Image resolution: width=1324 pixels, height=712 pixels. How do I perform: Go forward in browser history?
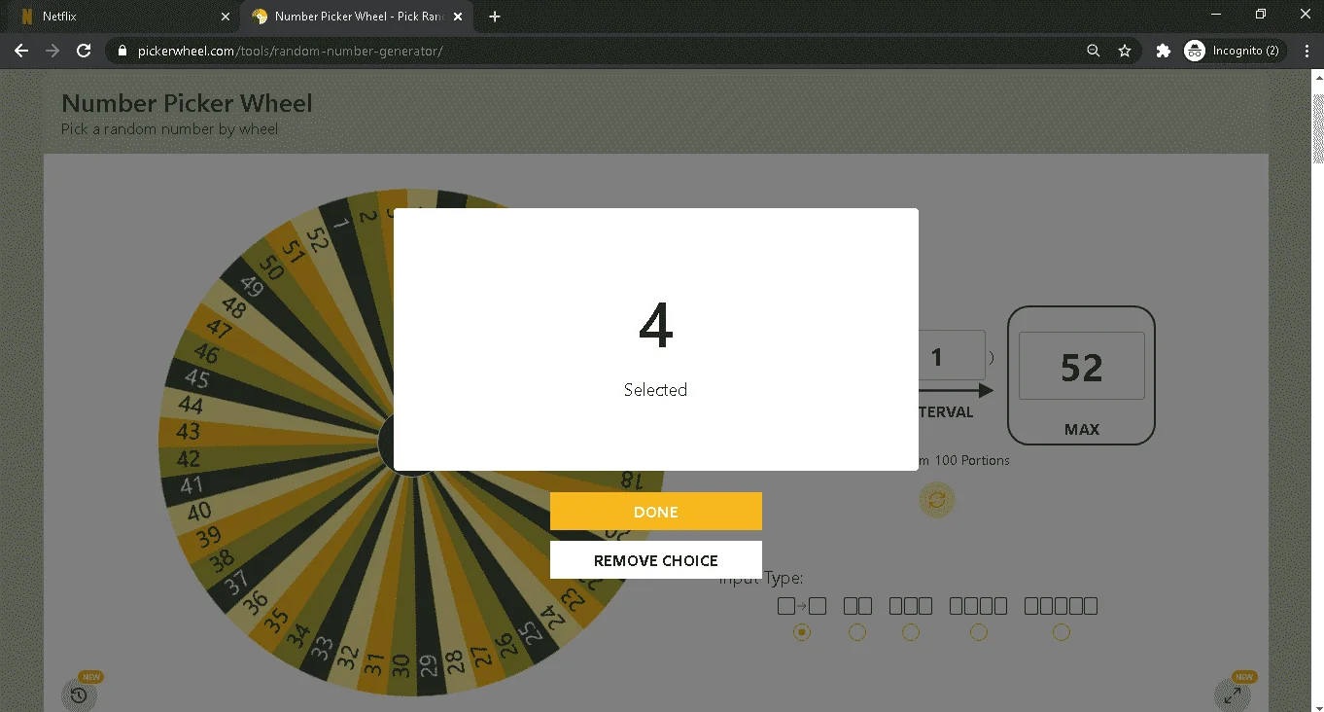(52, 51)
